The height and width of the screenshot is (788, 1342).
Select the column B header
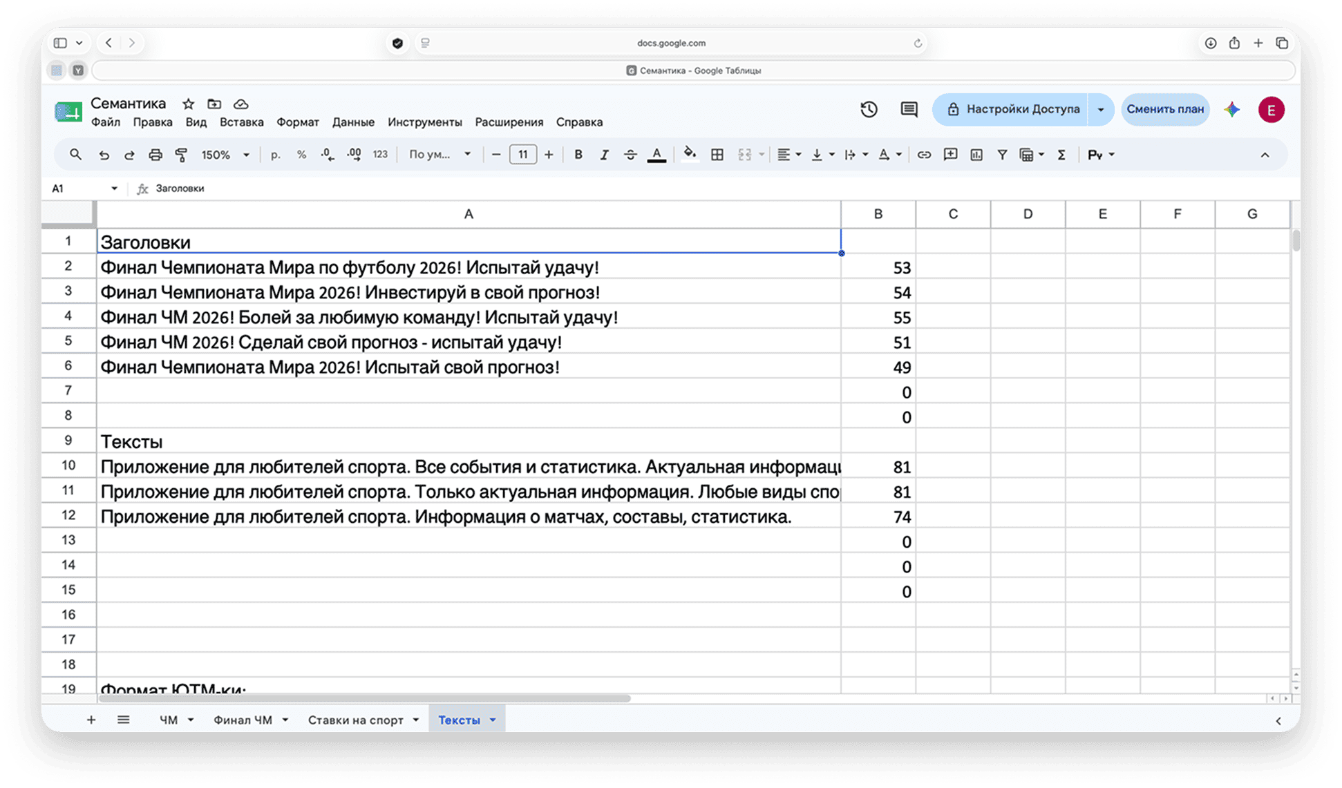[878, 214]
